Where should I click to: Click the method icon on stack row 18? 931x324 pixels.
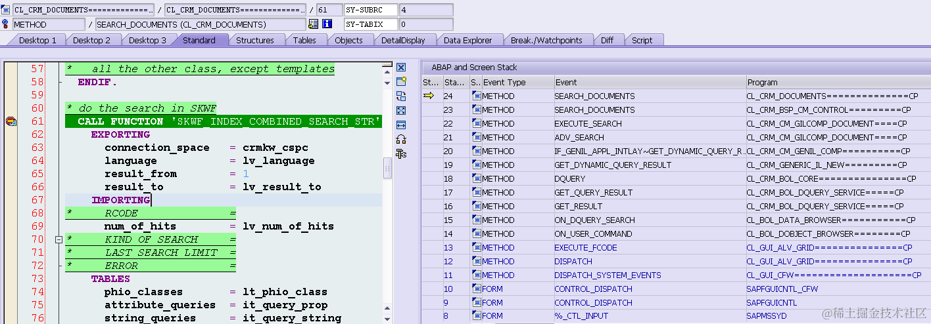click(476, 178)
